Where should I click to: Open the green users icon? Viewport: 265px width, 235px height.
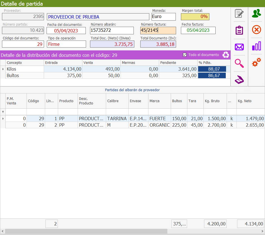(257, 13)
